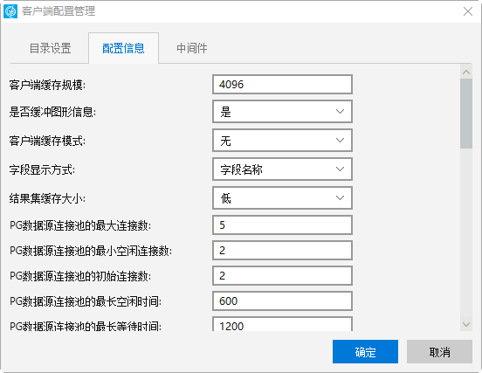
Task: Click the 最大连接数 input field
Action: [282, 224]
